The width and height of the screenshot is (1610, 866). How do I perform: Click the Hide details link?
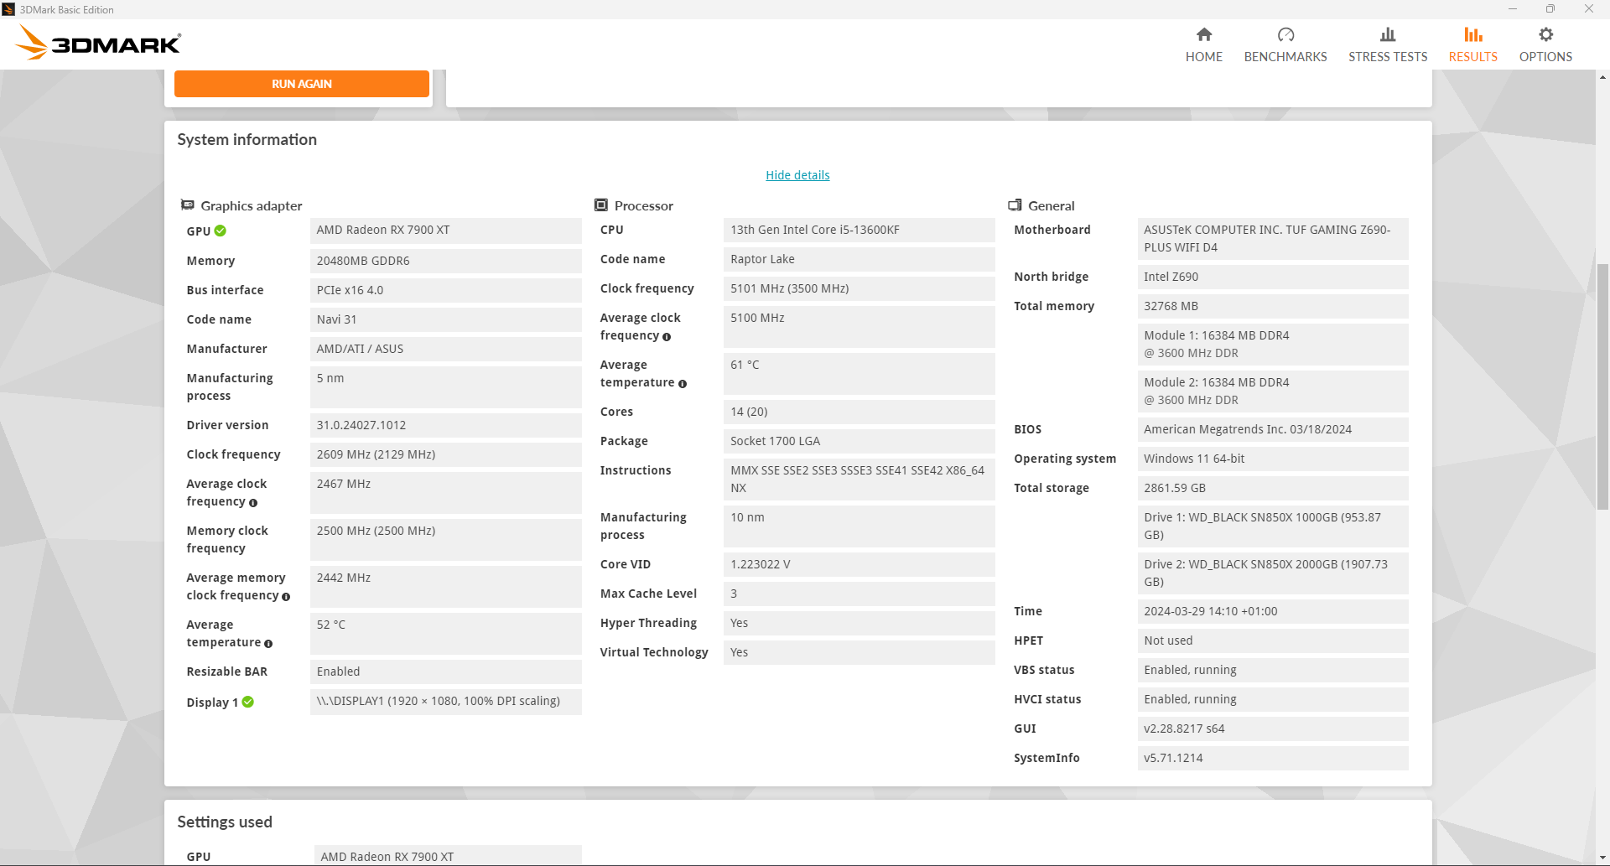tap(797, 175)
